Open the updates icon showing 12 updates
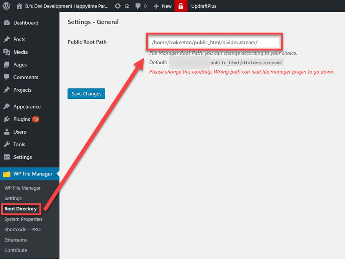This screenshot has height=259, width=345. click(x=118, y=6)
